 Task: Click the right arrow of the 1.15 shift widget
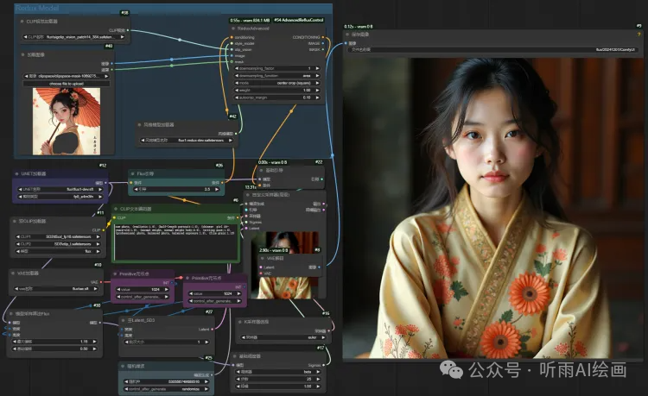pos(95,342)
